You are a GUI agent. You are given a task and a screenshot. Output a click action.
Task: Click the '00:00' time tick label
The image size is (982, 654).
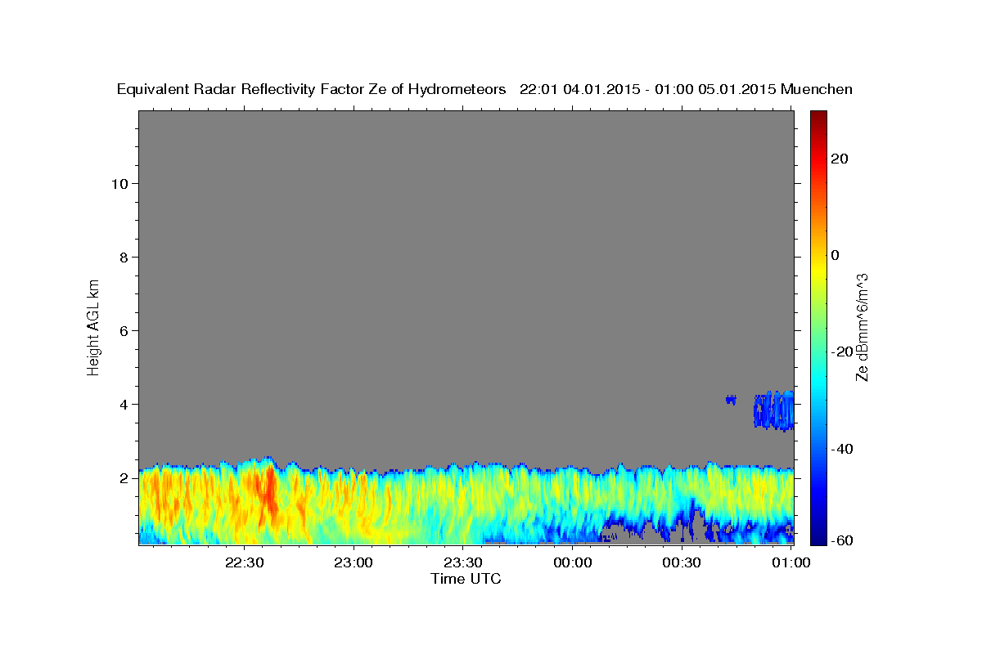(573, 562)
